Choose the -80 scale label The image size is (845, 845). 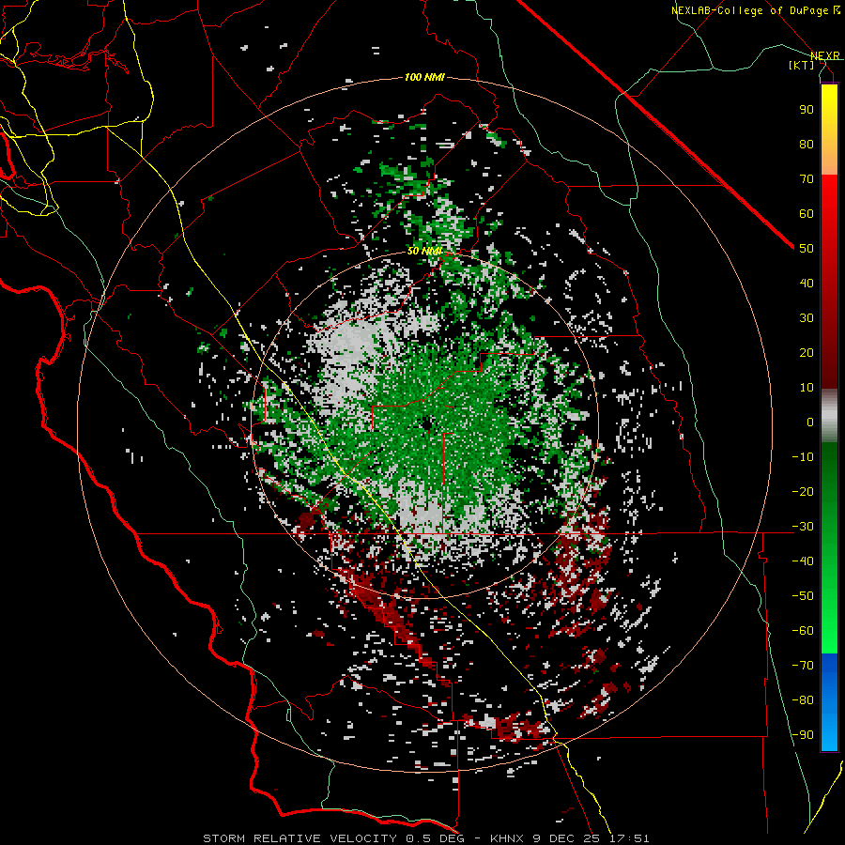[x=803, y=700]
